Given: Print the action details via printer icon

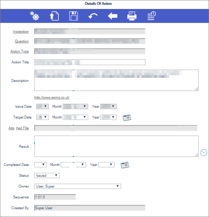Looking at the screenshot, I should tap(132, 16).
